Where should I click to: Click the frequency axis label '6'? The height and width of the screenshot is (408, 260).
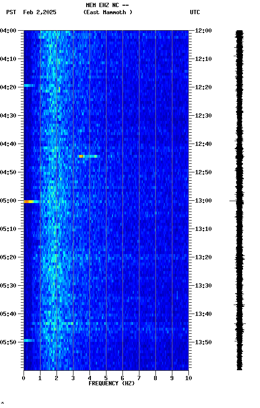(122, 378)
